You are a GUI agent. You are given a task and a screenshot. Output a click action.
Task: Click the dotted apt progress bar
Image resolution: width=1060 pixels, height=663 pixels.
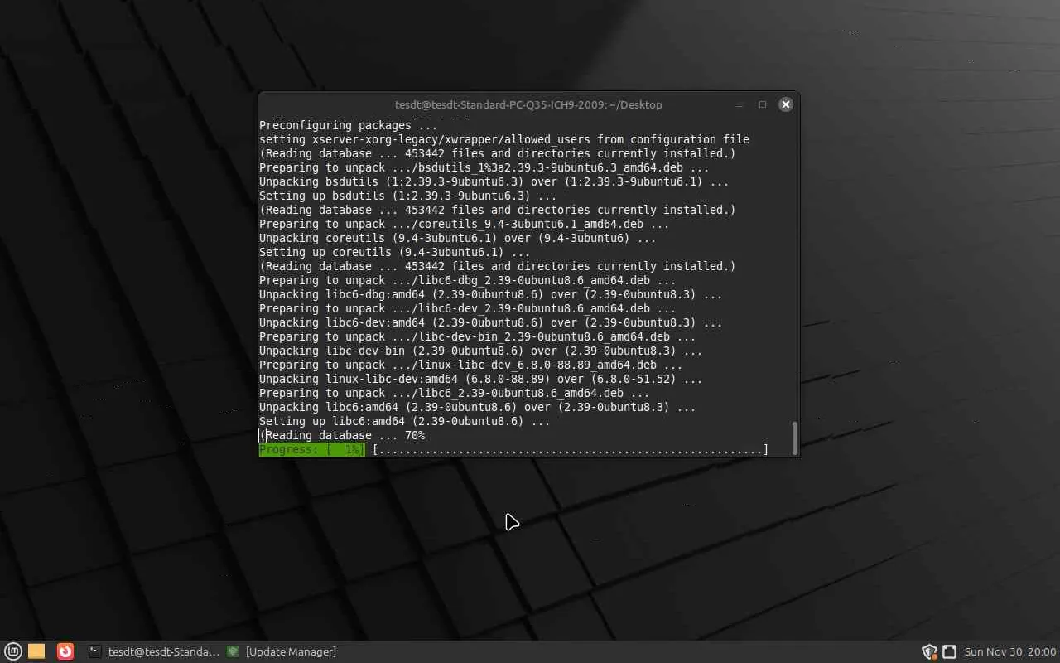571,449
